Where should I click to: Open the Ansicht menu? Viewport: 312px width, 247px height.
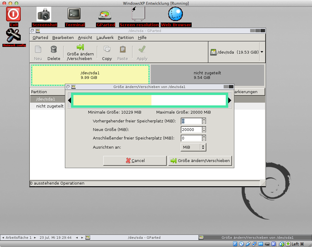pyautogui.click(x=85, y=37)
